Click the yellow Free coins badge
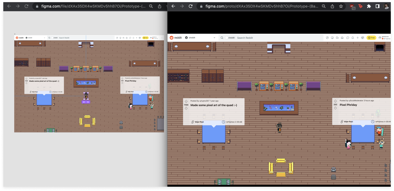This screenshot has height=191, width=394. pyautogui.click(x=371, y=38)
